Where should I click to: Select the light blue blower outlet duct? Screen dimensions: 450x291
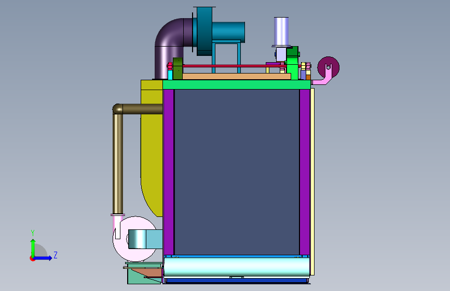145,239
